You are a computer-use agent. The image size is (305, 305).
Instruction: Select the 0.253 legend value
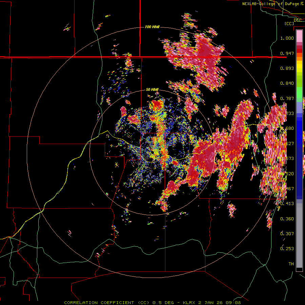click(287, 249)
